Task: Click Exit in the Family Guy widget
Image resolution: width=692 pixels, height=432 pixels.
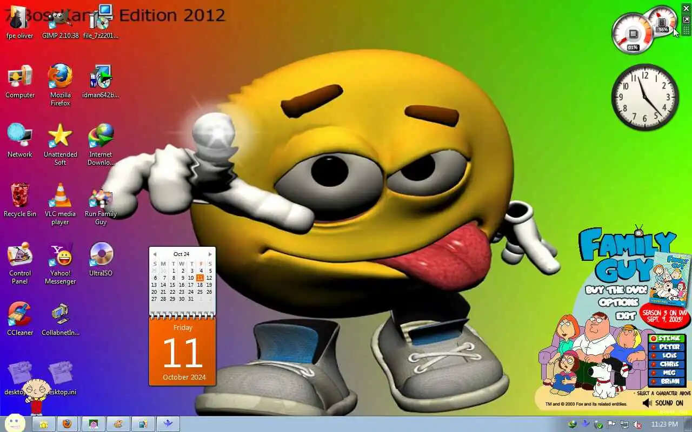Action: pos(626,315)
